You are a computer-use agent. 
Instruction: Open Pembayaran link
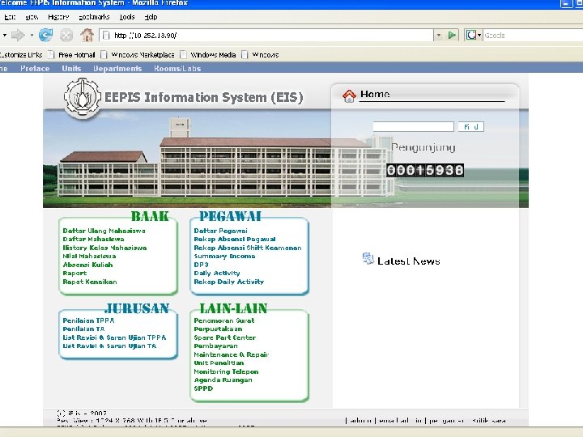(215, 346)
